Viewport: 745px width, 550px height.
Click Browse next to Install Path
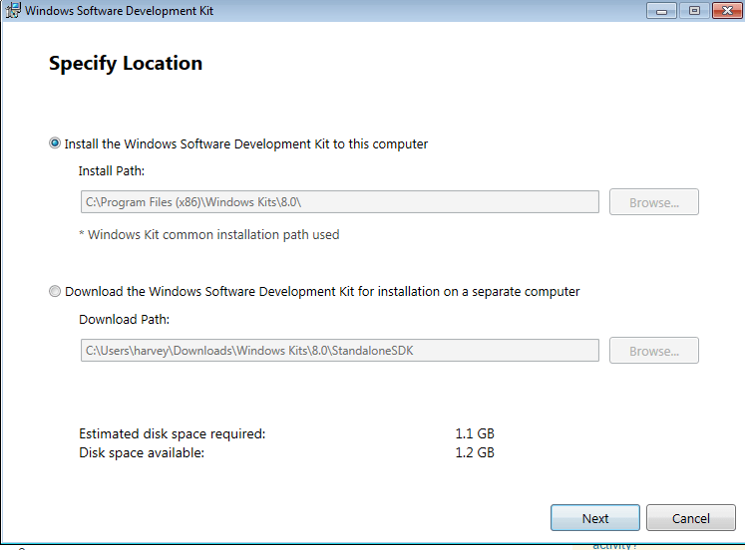click(x=654, y=202)
